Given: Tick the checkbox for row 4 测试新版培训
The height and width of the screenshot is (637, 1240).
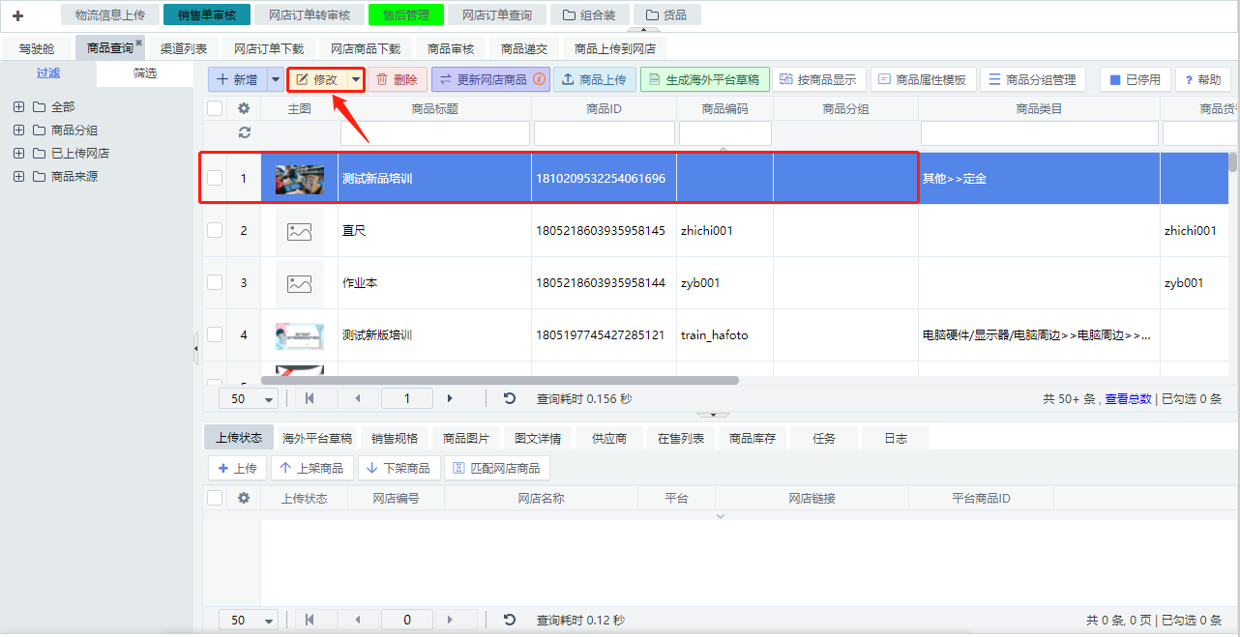Looking at the screenshot, I should [x=215, y=334].
